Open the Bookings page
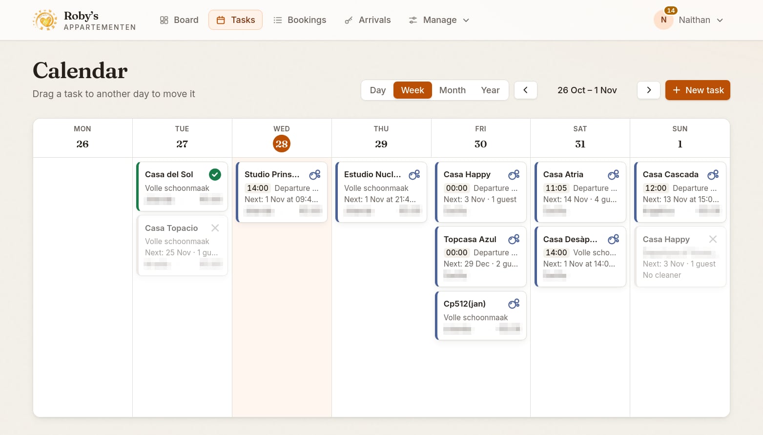This screenshot has width=763, height=435. 300,20
